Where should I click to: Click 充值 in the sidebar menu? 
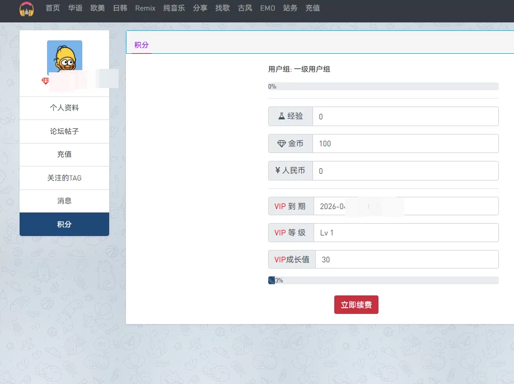pos(64,155)
